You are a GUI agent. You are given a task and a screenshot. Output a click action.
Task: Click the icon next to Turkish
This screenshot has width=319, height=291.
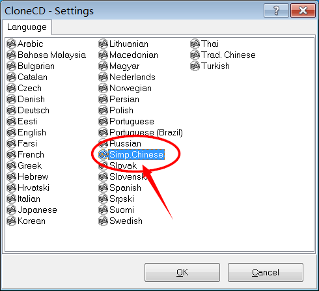195,66
